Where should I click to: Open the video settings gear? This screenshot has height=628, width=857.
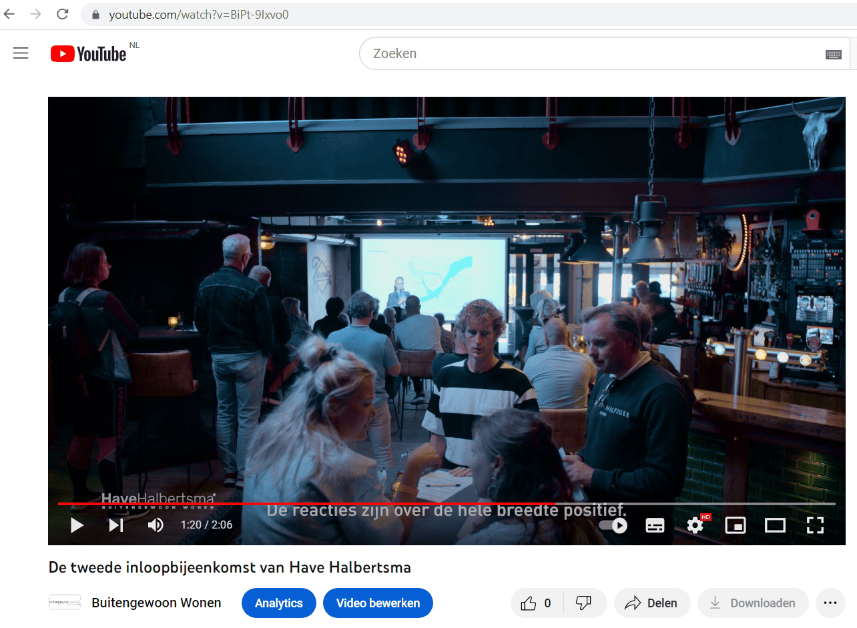point(695,525)
